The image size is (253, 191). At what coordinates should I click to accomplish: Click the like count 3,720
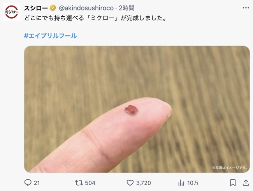pos(144,183)
